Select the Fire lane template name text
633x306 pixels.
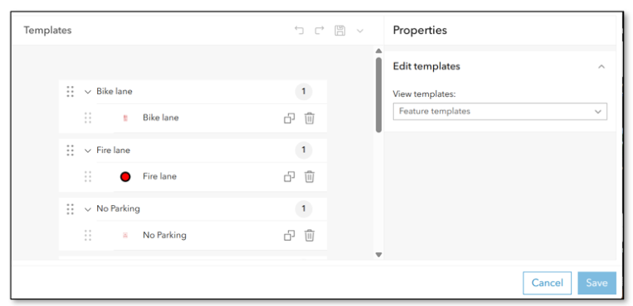pos(159,176)
